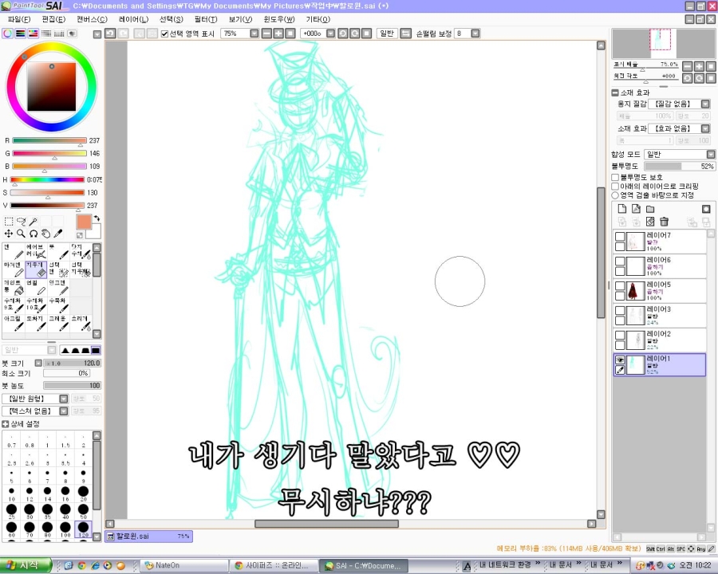Image resolution: width=718 pixels, height=574 pixels.
Task: Select the rectangular selection tool
Action: tap(8, 222)
